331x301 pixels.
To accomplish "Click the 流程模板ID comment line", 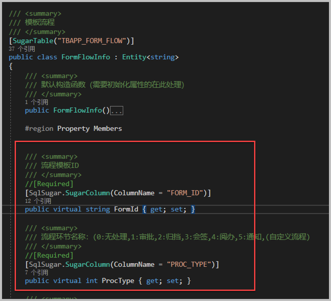I will tap(52, 165).
